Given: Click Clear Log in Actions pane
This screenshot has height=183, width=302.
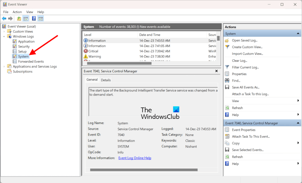Looking at the screenshot, I should (x=239, y=61).
